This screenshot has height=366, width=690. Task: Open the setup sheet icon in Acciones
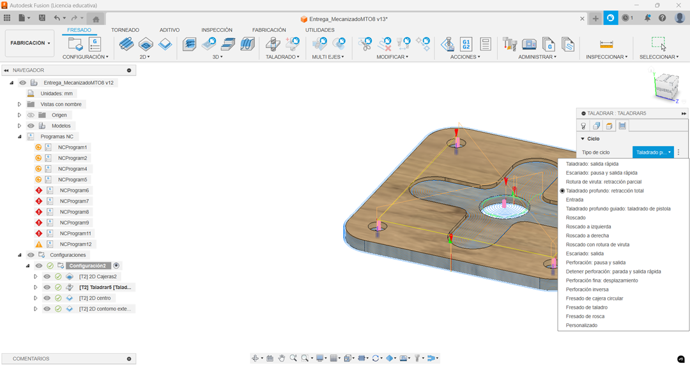(486, 44)
